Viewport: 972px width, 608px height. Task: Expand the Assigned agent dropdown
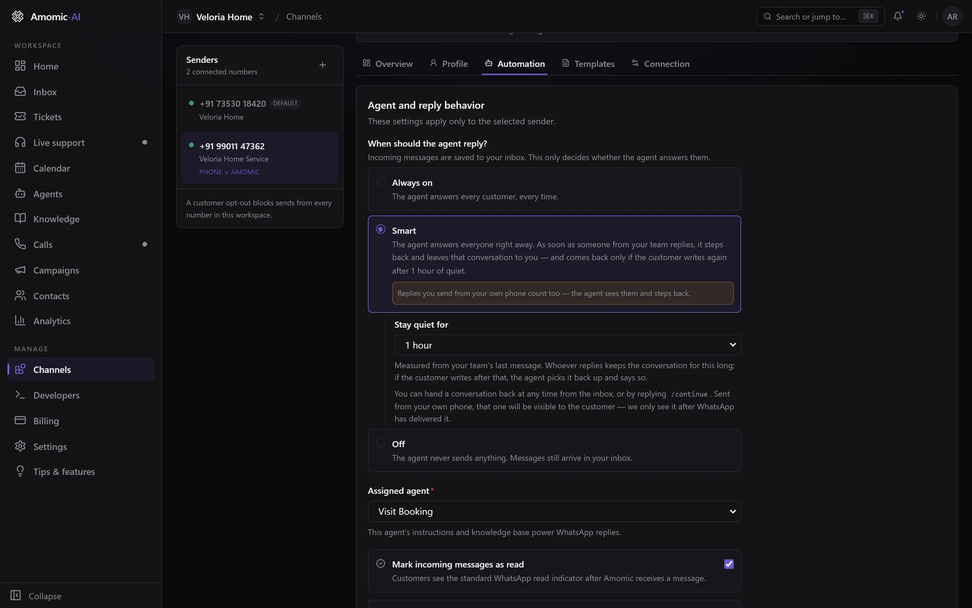554,511
